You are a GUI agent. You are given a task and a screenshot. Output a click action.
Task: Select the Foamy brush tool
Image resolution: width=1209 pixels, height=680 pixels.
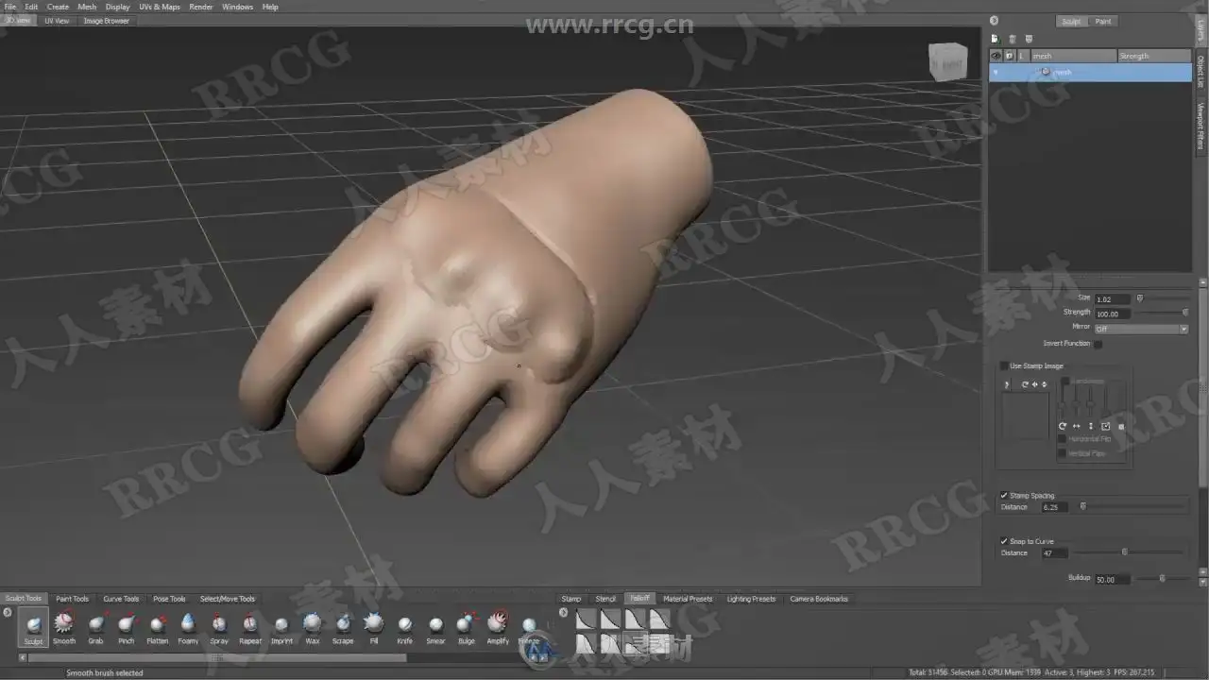tap(188, 626)
